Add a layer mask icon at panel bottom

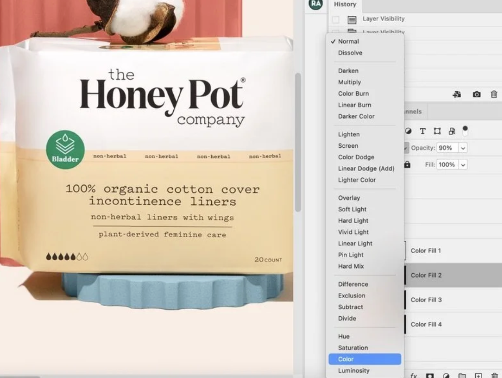tap(429, 375)
